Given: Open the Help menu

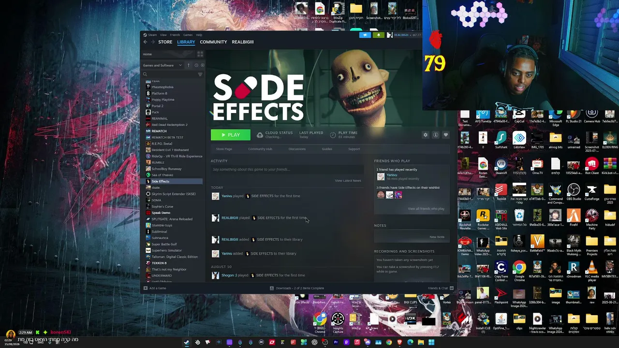Looking at the screenshot, I should coord(199,35).
